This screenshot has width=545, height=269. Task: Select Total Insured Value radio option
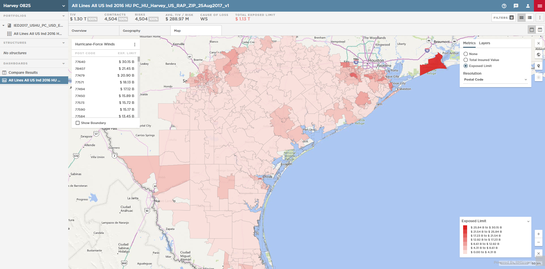(466, 60)
